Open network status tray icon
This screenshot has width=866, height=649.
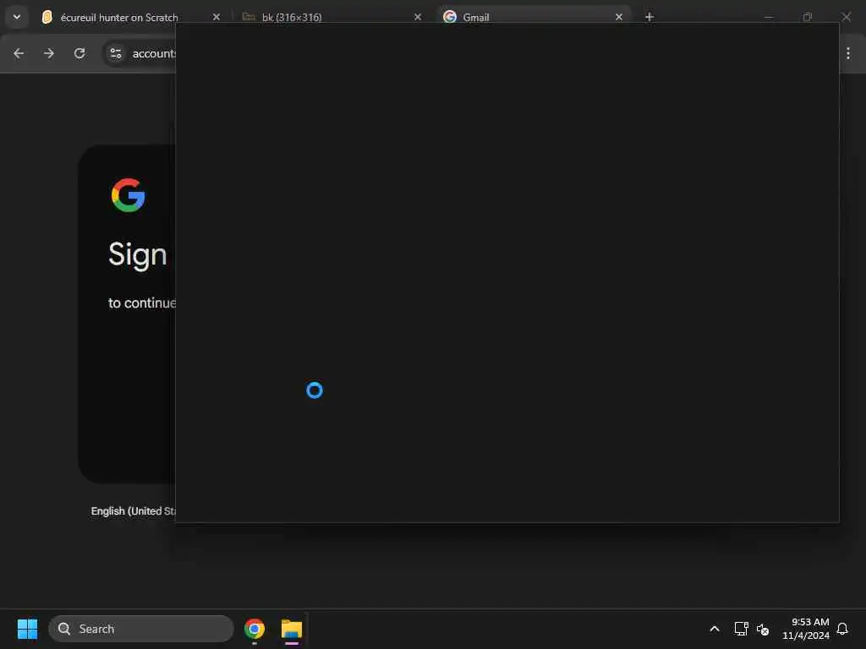741,629
